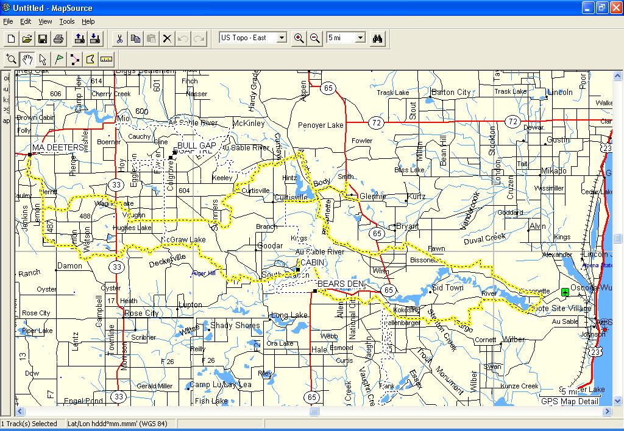
Task: Click the vertical scrollbar thumb on map
Action: point(618,238)
